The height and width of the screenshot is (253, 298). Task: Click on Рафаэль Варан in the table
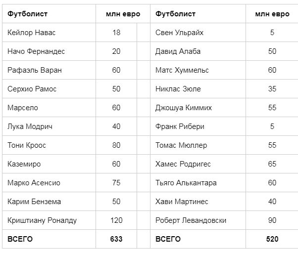pos(35,70)
